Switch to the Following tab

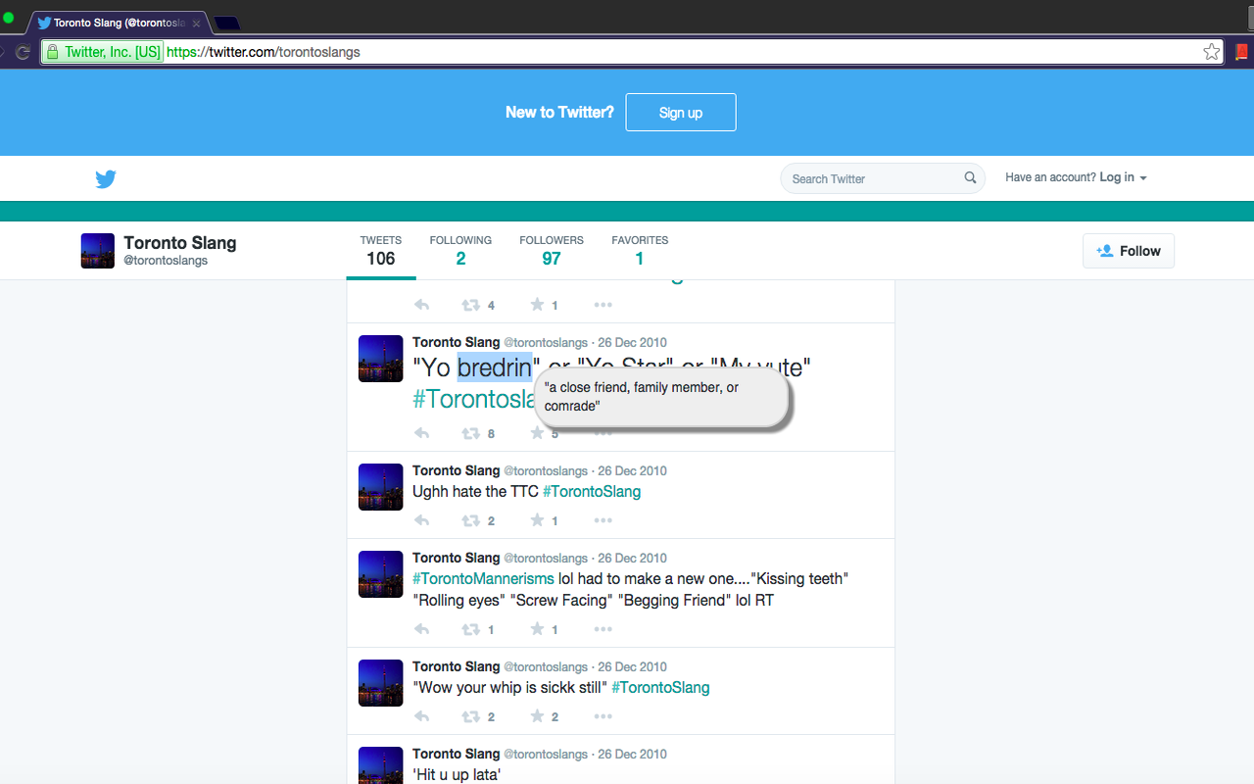pyautogui.click(x=460, y=251)
